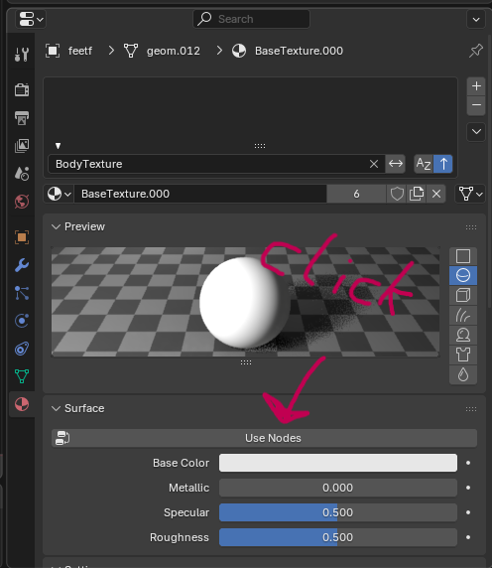Screen dimensions: 492x568
Task: Open the Physics properties tab
Action: point(22,321)
